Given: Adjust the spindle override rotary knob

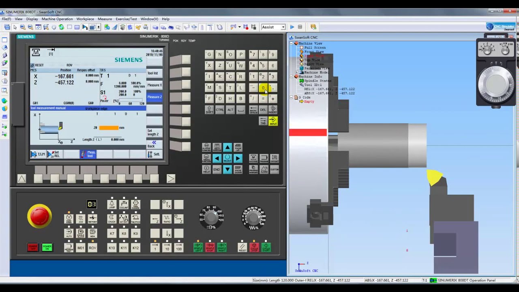Looking at the screenshot, I should [x=211, y=217].
